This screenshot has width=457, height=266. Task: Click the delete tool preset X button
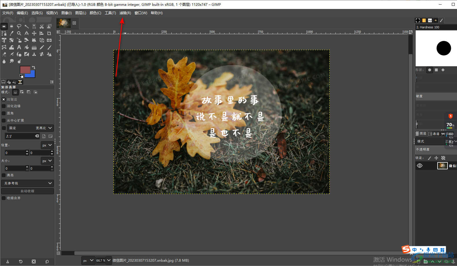point(34,262)
